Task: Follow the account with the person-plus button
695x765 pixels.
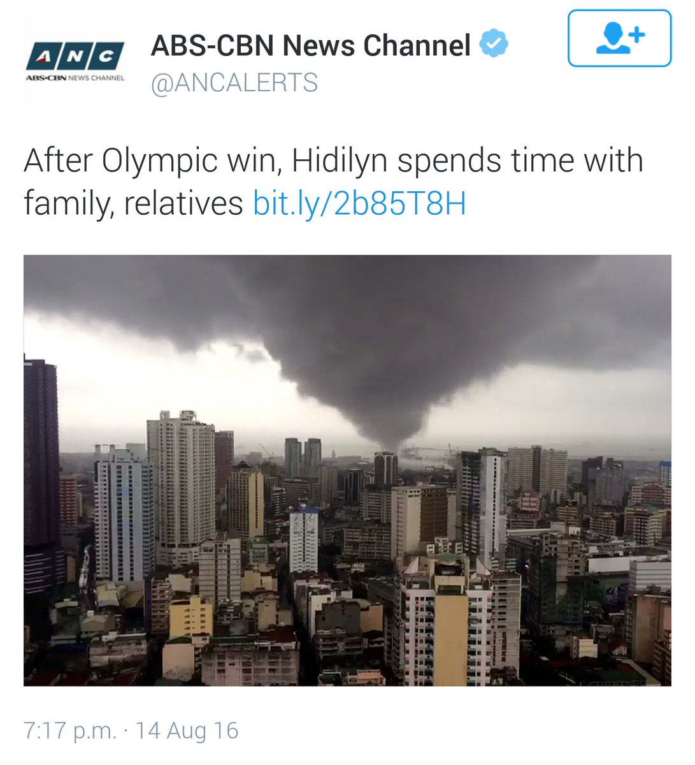Action: [x=619, y=38]
